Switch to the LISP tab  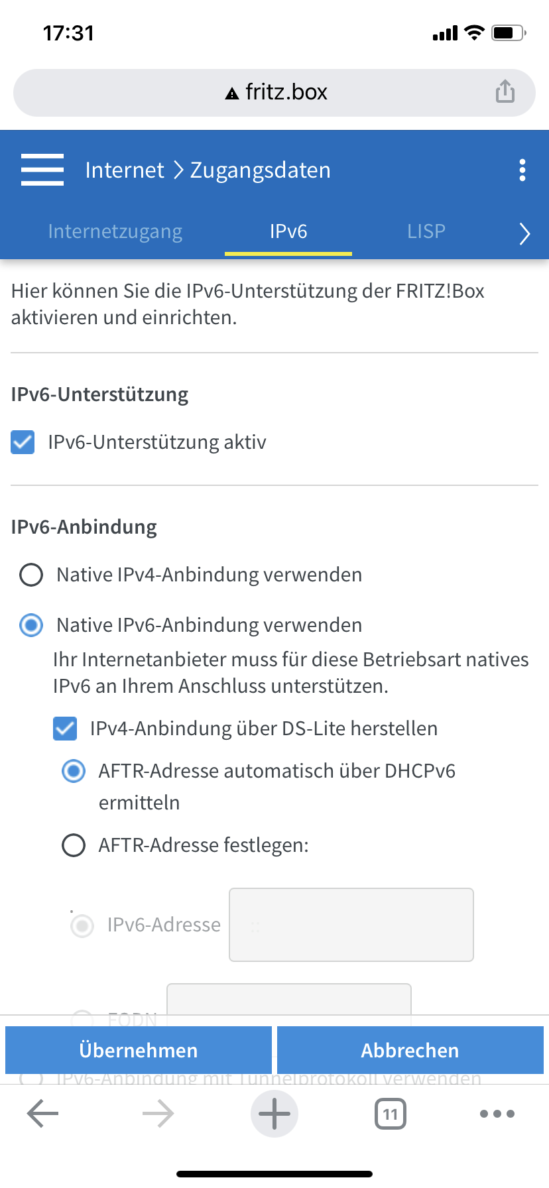pos(426,231)
